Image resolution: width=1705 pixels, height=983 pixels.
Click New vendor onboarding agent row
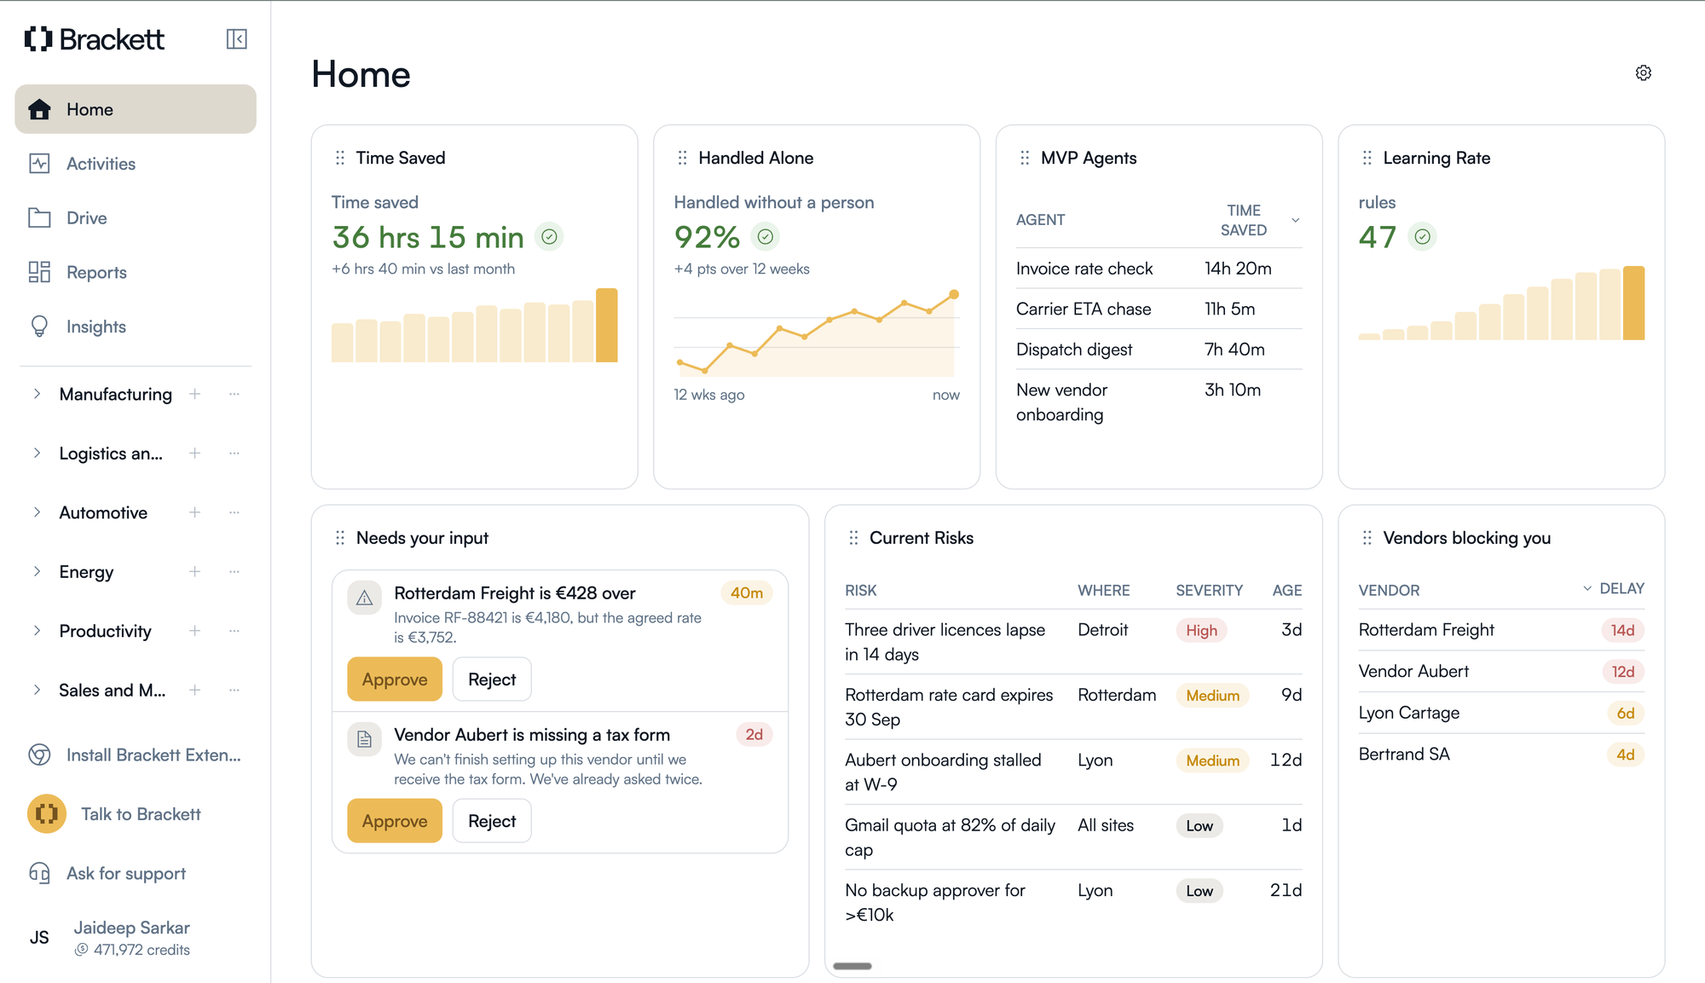tap(1159, 402)
